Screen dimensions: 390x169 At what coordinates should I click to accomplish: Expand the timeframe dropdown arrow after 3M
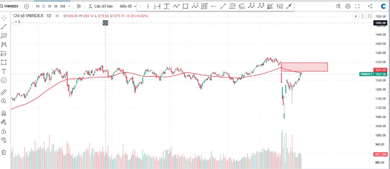69,6
